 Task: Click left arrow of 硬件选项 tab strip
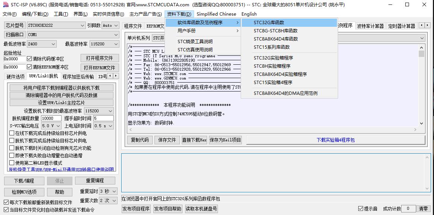pyautogui.click(x=110, y=76)
